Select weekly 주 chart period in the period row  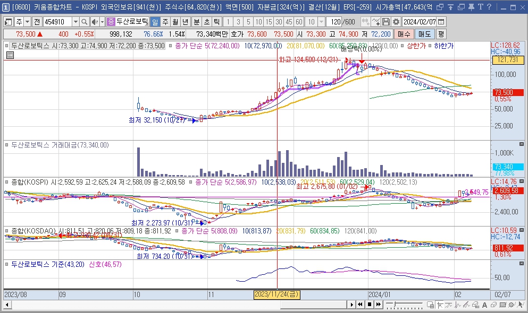[165, 22]
